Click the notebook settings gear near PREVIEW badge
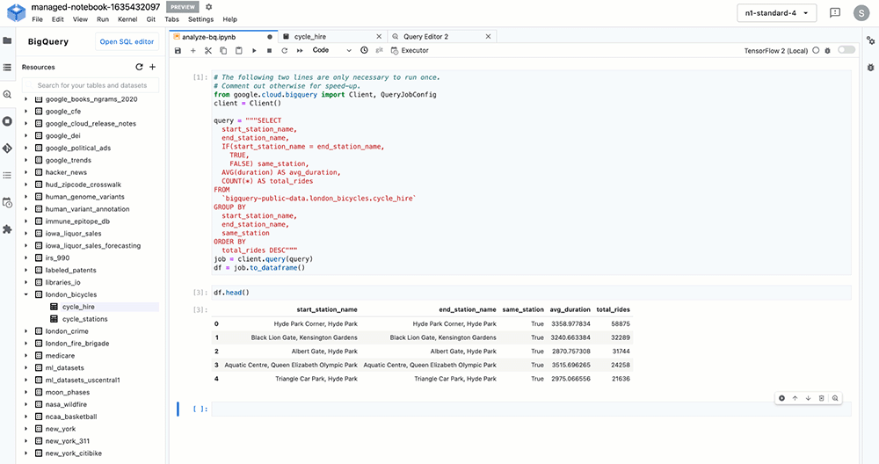Image resolution: width=879 pixels, height=464 pixels. [x=208, y=7]
